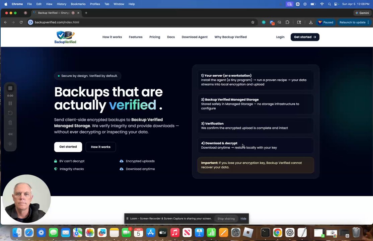The width and height of the screenshot is (373, 241).
Task: Open Mail from the Dock
Action: [65, 233]
